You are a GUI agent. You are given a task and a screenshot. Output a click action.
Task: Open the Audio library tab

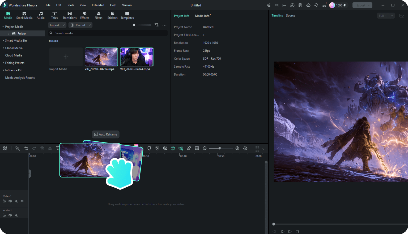41,15
